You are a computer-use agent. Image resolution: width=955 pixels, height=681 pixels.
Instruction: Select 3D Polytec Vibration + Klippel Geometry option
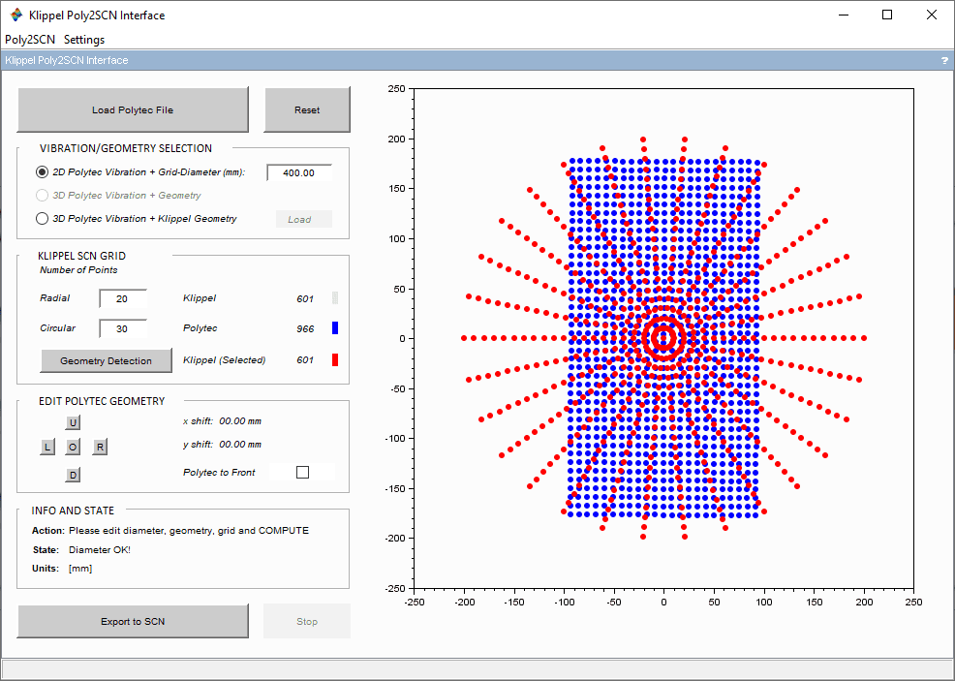42,219
